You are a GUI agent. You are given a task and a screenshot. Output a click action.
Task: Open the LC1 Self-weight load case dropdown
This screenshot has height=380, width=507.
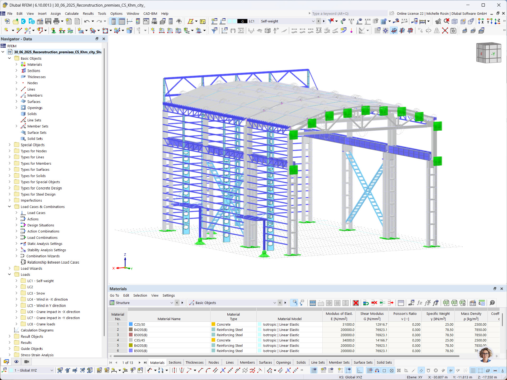(x=313, y=21)
